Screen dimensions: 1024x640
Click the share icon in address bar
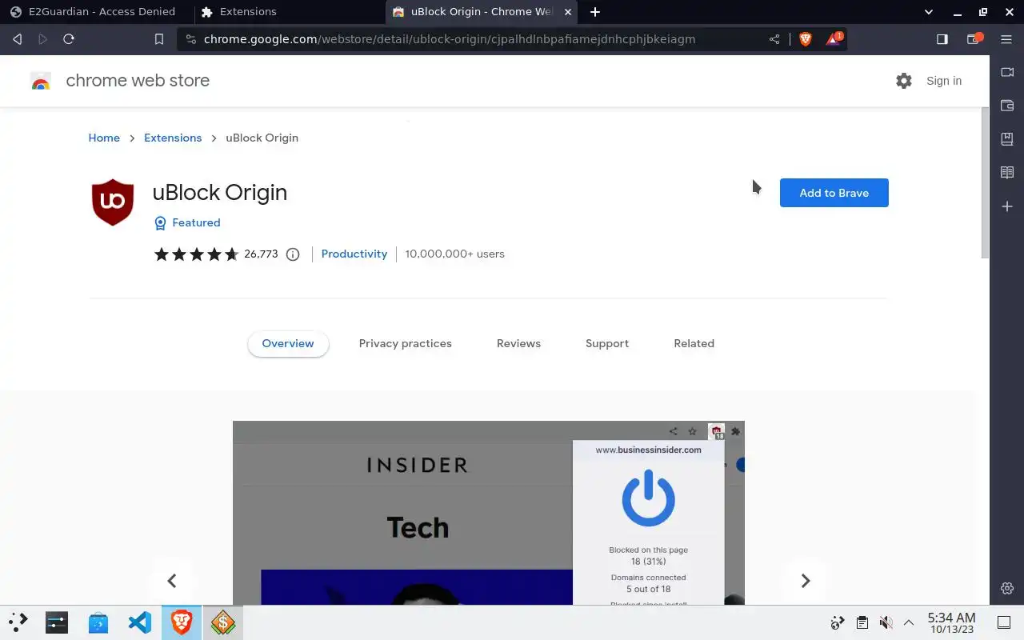(x=774, y=39)
